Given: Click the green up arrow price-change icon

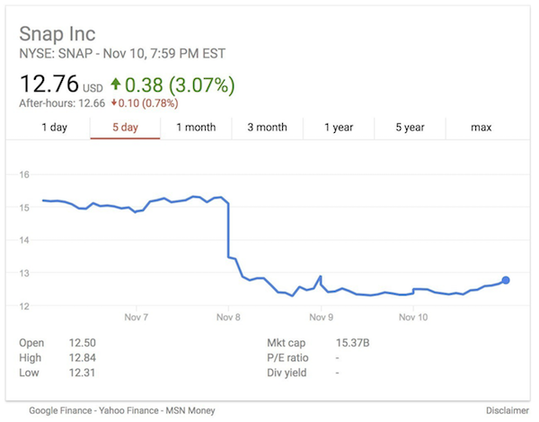Looking at the screenshot, I should [x=116, y=86].
